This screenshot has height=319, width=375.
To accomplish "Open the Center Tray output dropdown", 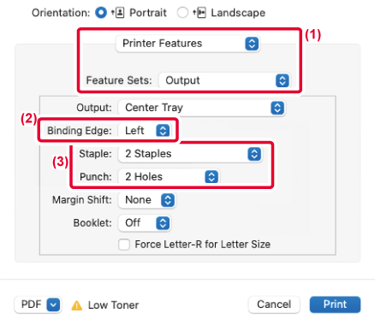I will tap(202, 108).
